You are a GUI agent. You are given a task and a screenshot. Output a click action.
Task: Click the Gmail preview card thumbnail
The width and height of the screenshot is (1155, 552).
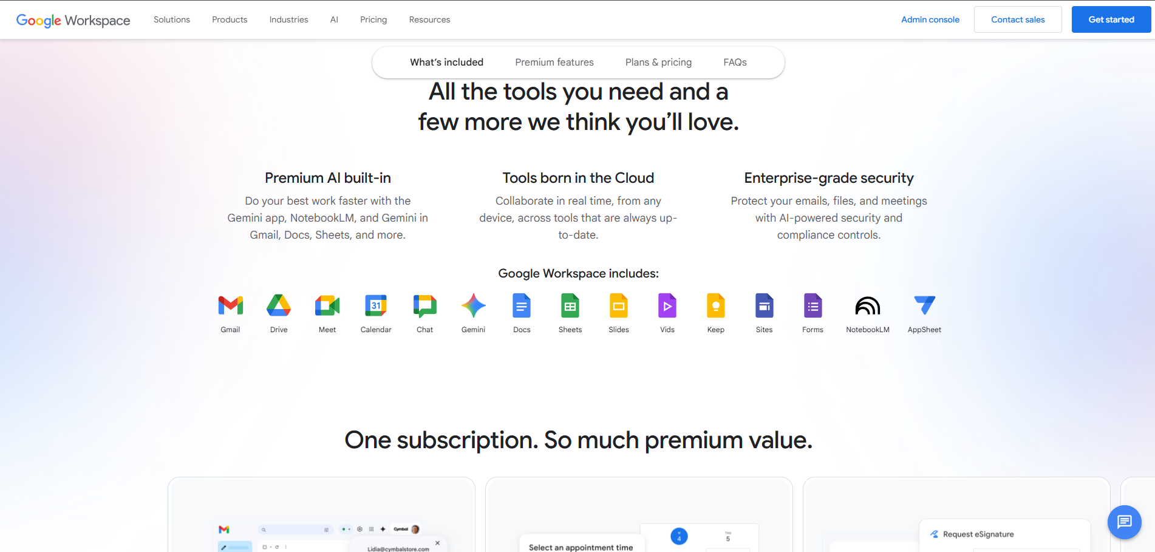coord(322,515)
